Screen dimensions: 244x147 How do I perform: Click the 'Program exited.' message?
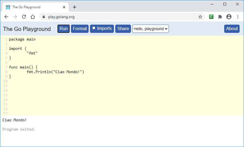[19, 129]
